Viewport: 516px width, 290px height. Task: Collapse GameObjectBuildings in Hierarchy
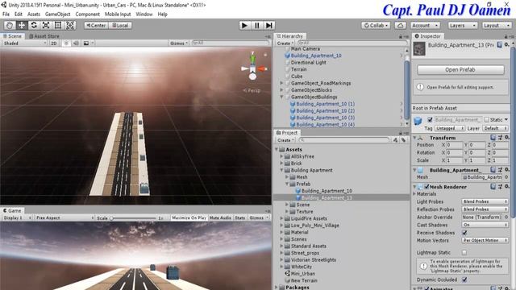pyautogui.click(x=281, y=97)
